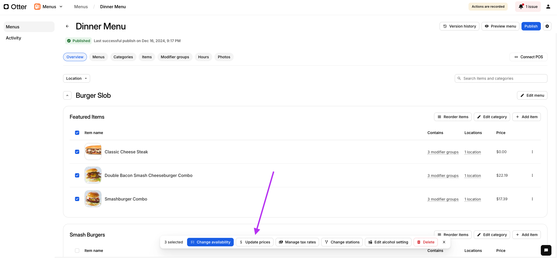Viewport: 557px width, 258px height.
Task: Uncheck the Classic Cheese Steak checkbox
Action: tap(77, 152)
